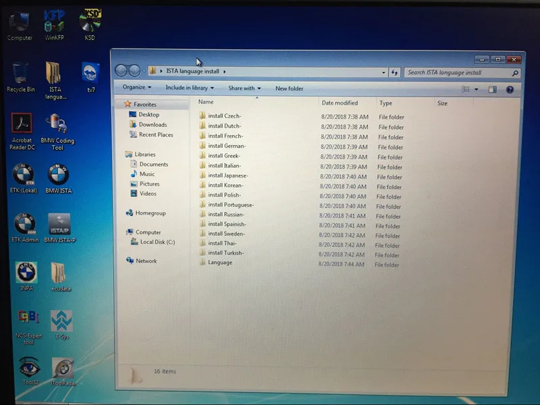The height and width of the screenshot is (405, 540).
Task: Select Recent Places in navigation pane
Action: point(156,134)
